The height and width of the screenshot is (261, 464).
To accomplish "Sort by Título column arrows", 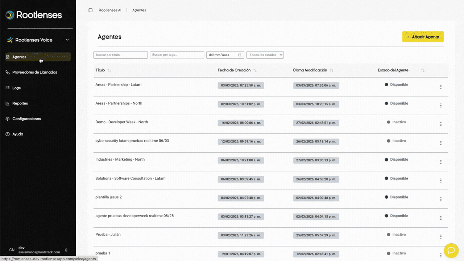I will [109, 70].
